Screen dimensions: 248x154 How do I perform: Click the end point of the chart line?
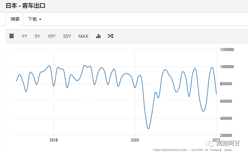pyautogui.click(x=216, y=94)
